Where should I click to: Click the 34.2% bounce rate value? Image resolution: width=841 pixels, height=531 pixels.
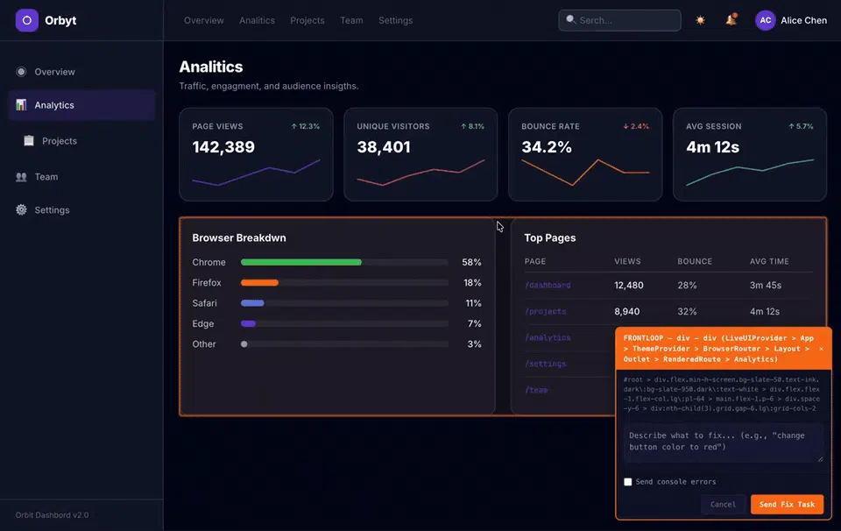click(x=547, y=147)
